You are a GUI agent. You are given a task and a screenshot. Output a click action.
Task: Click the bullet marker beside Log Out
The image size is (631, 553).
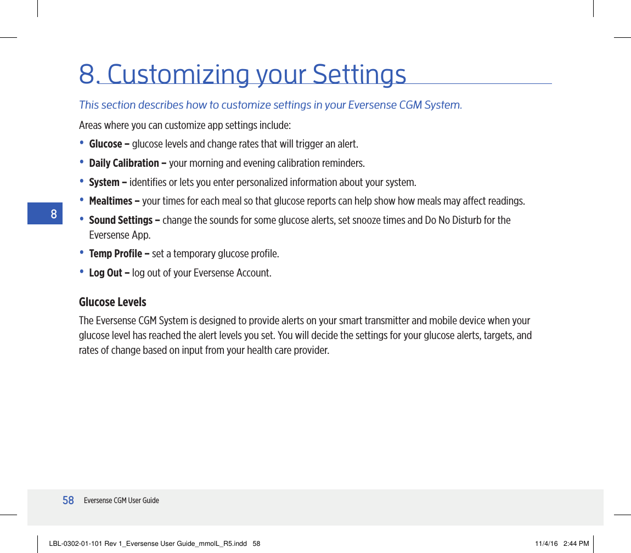(x=82, y=272)
